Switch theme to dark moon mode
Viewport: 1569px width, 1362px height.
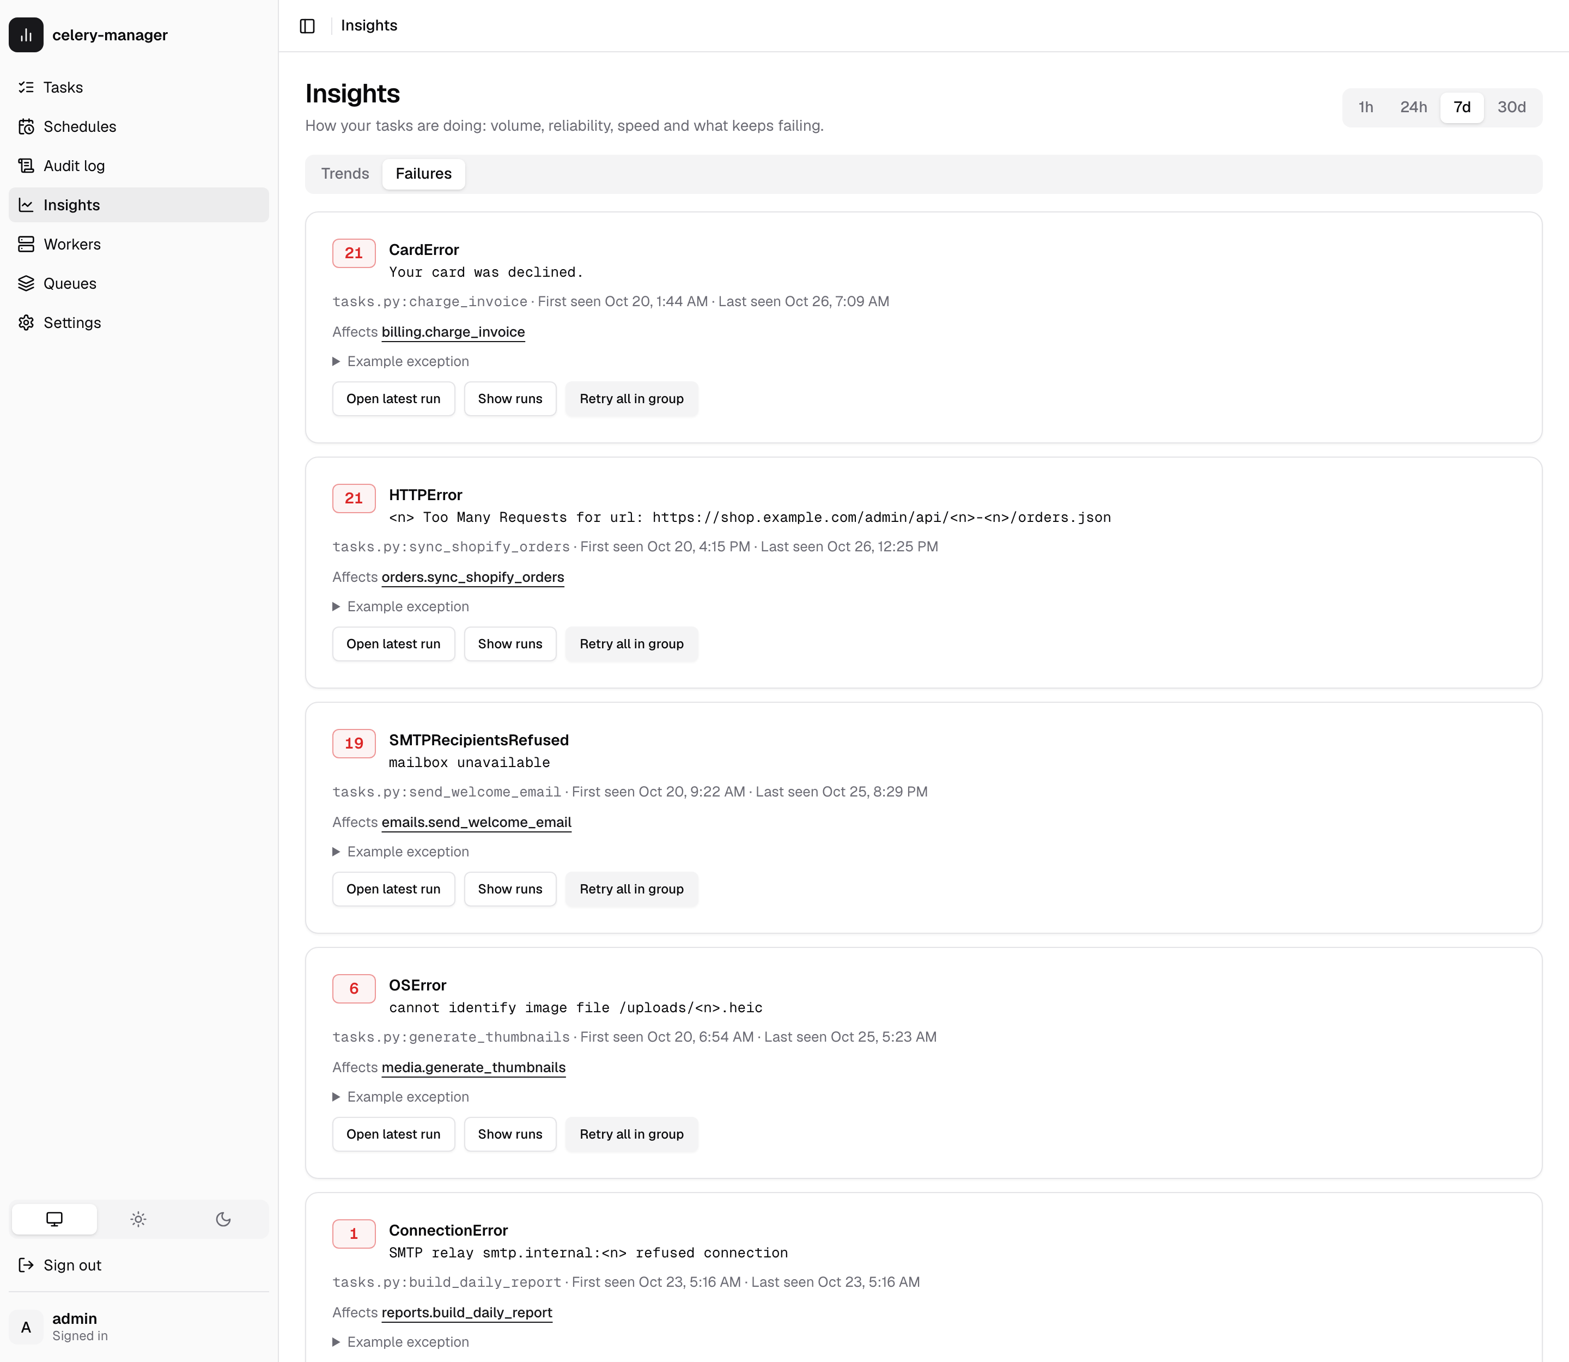coord(223,1219)
